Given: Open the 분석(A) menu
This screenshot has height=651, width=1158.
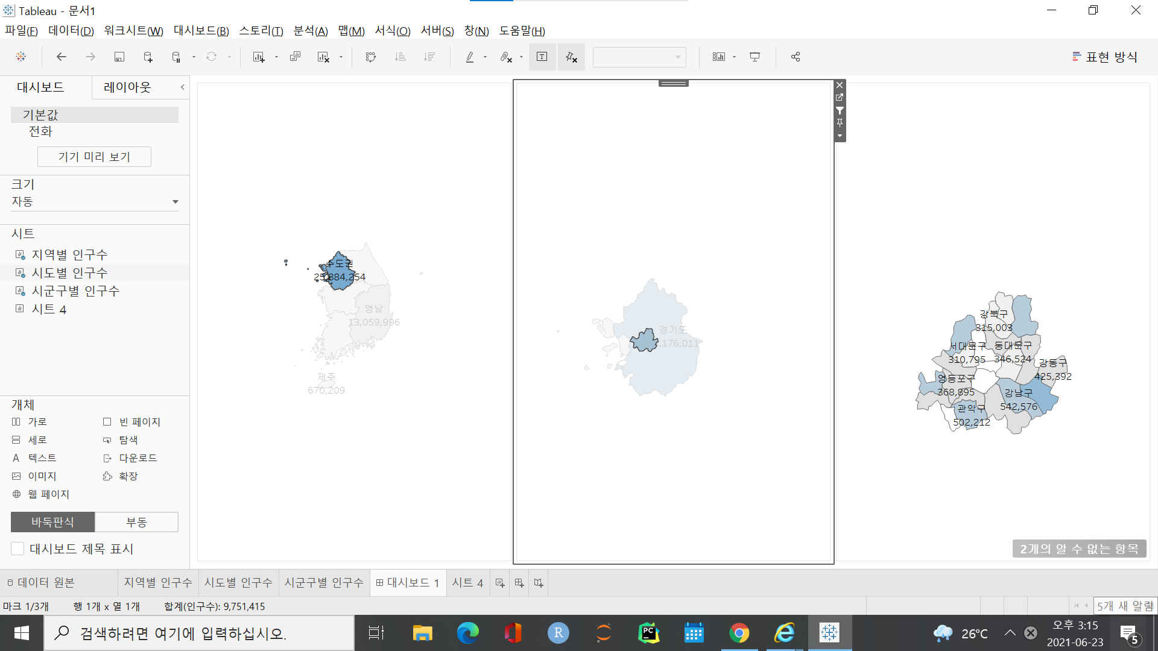Looking at the screenshot, I should pyautogui.click(x=310, y=31).
